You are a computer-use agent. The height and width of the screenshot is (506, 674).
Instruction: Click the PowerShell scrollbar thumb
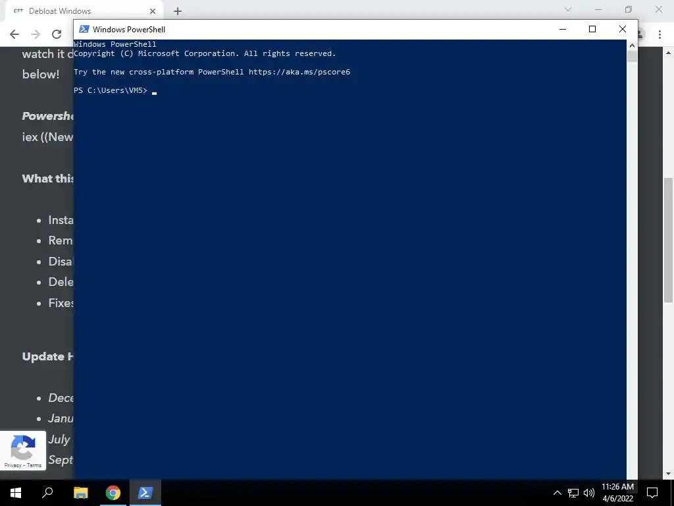(x=632, y=57)
